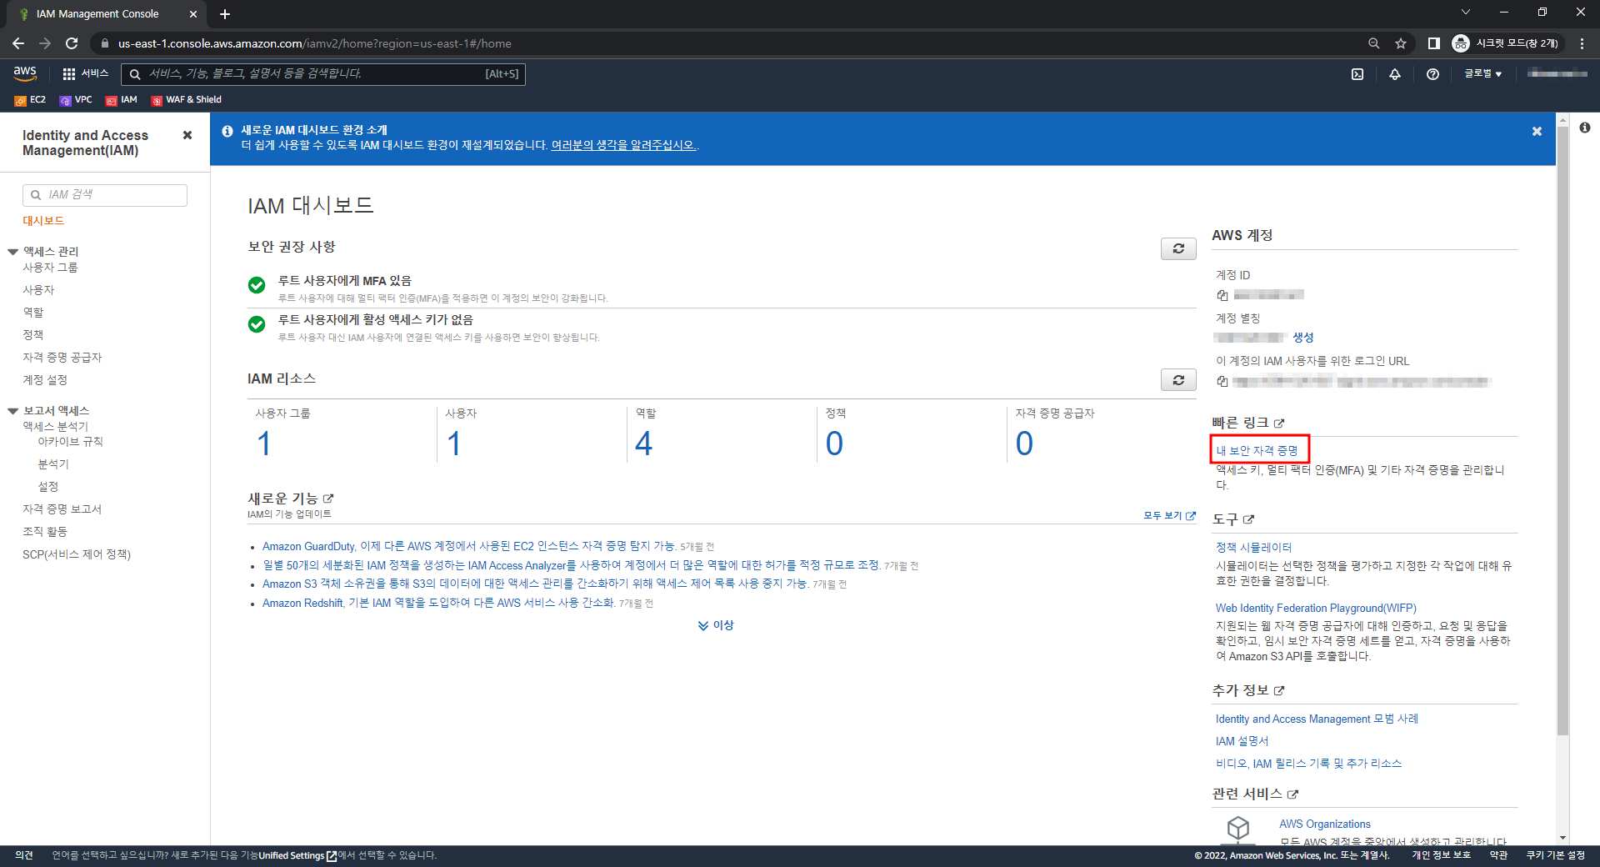Refresh the security recommendations section
1600x867 pixels.
tap(1178, 248)
